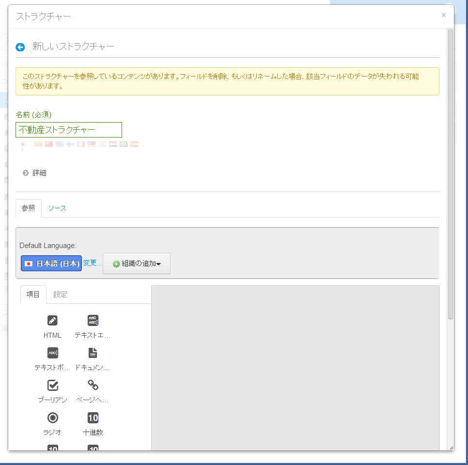468x465 pixels.
Task: Click the 変更 link
Action: pyautogui.click(x=92, y=263)
